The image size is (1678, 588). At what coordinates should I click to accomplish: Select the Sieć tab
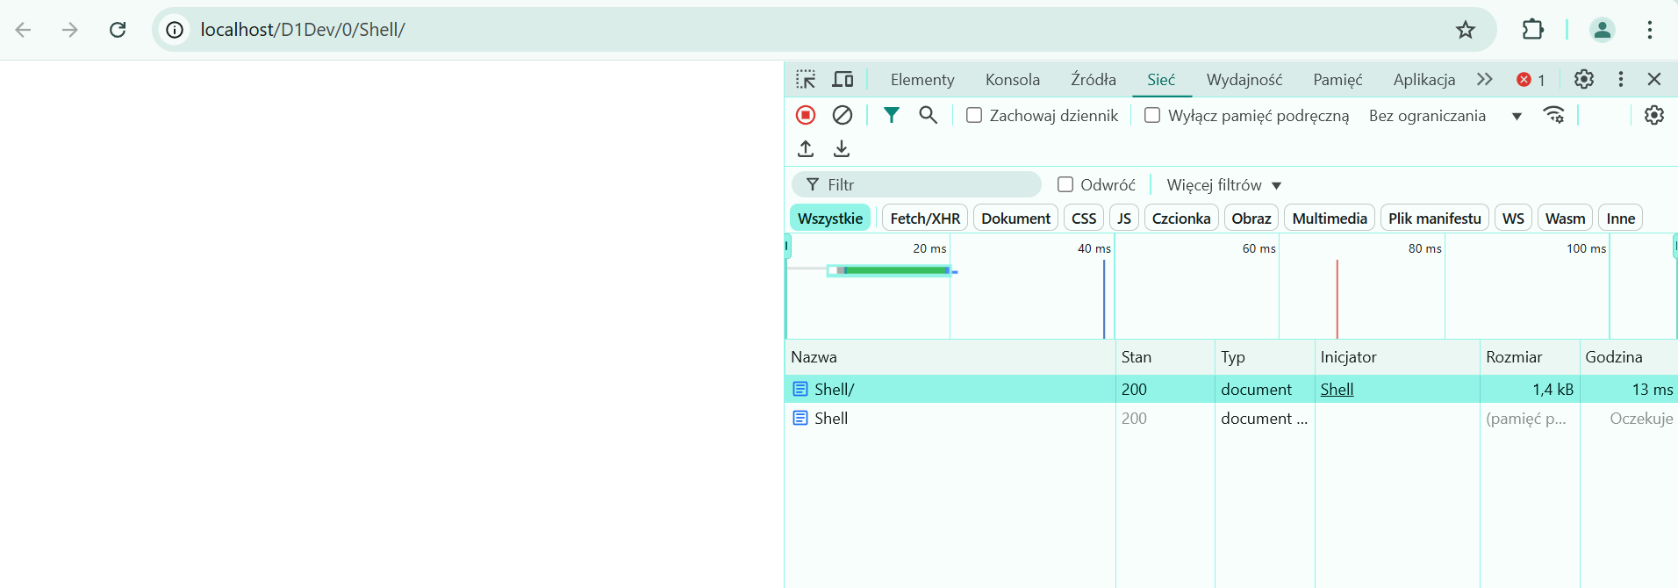1161,80
